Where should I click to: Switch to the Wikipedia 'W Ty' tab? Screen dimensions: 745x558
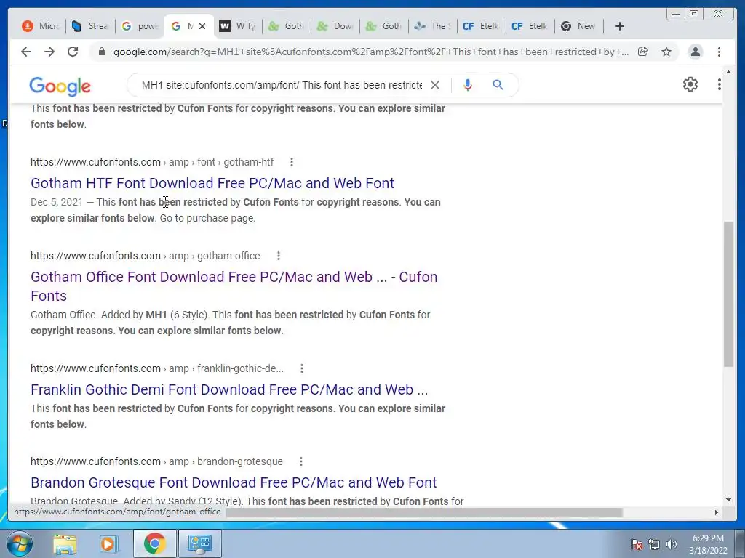tap(237, 26)
